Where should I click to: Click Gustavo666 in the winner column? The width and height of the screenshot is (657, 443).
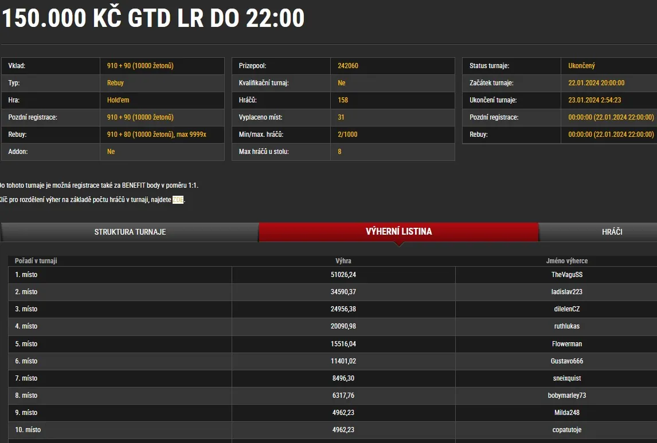click(566, 361)
